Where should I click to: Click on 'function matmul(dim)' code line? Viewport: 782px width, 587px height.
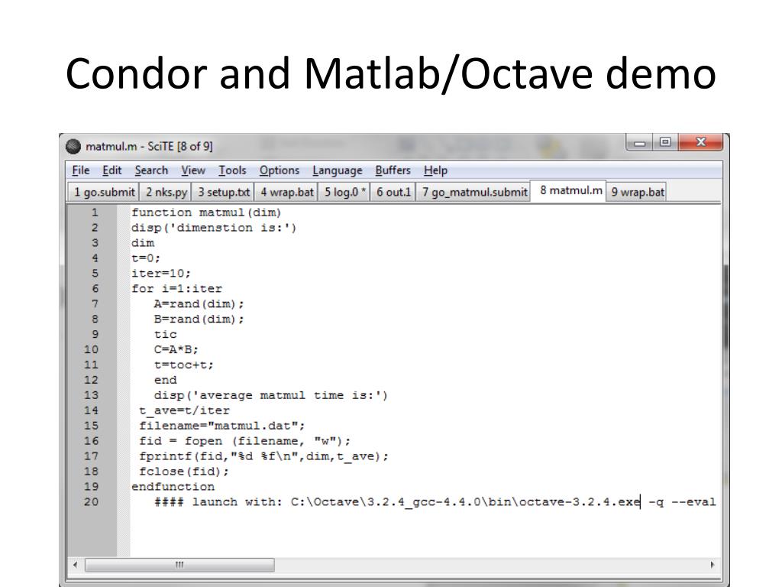[x=206, y=212]
